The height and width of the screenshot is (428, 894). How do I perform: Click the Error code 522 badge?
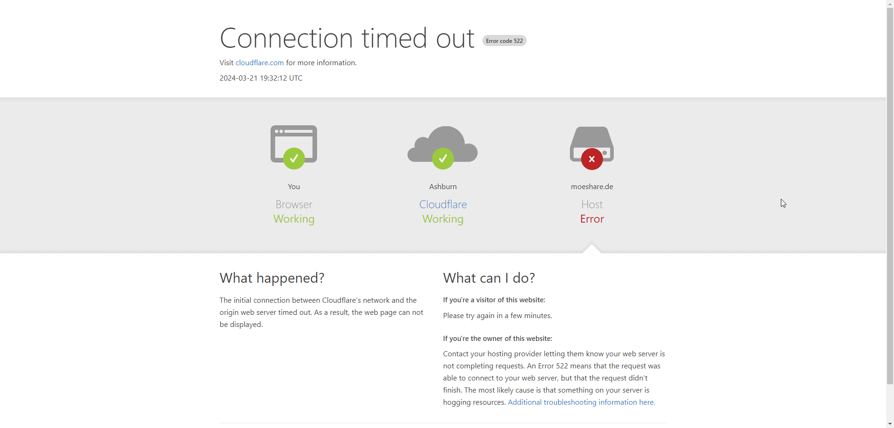click(x=504, y=41)
